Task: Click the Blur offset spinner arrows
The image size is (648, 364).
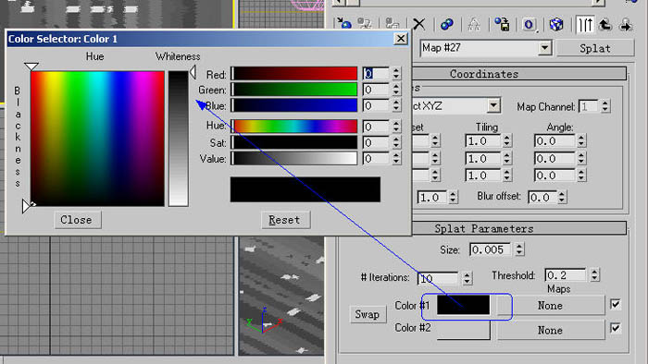Action: (562, 197)
